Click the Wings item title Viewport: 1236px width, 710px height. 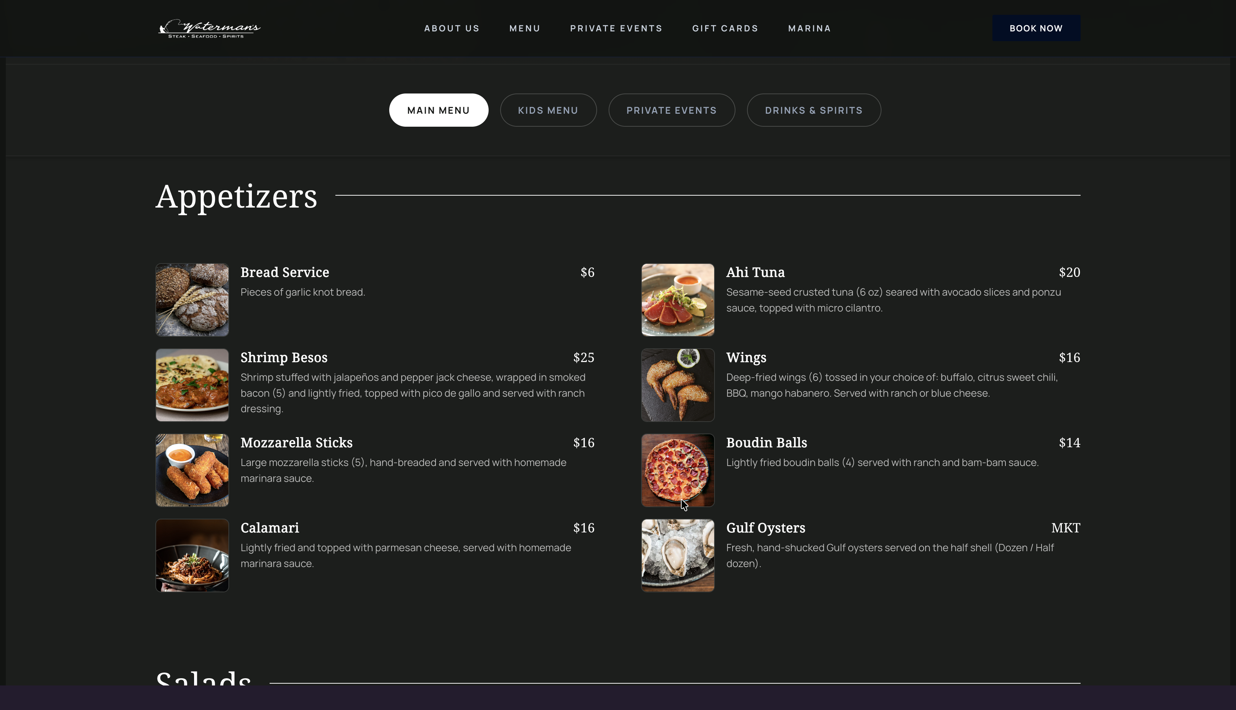pos(746,357)
